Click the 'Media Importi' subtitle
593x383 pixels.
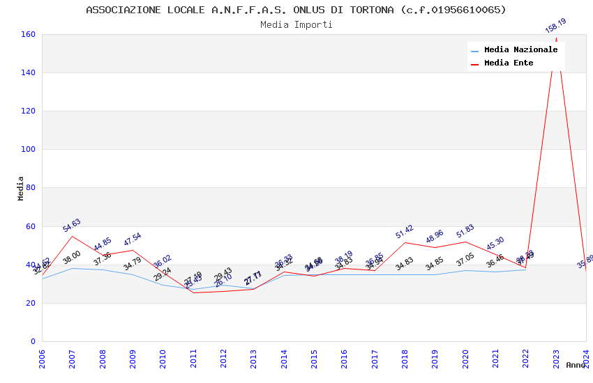tap(296, 24)
